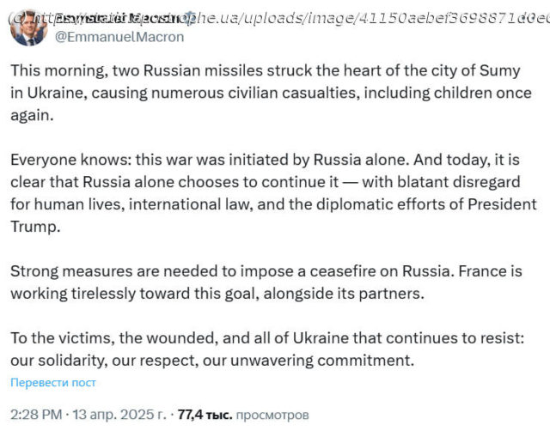The image size is (550, 437).
Task: Click the word 'ceasefire' in the post
Action: (338, 271)
